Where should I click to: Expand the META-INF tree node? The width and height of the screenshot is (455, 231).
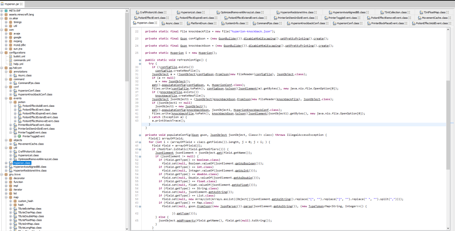[2, 11]
